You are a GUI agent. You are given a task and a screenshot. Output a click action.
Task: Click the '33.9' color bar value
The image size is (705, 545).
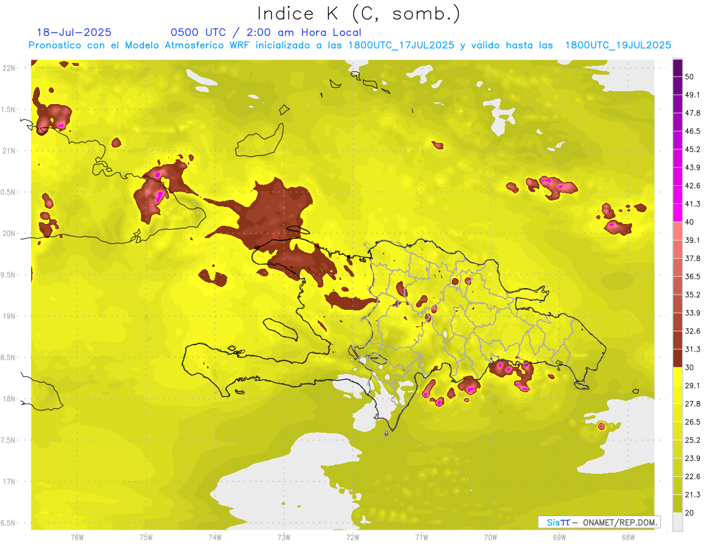(692, 313)
